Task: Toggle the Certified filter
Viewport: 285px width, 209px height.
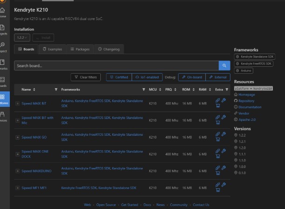Action: point(119,77)
